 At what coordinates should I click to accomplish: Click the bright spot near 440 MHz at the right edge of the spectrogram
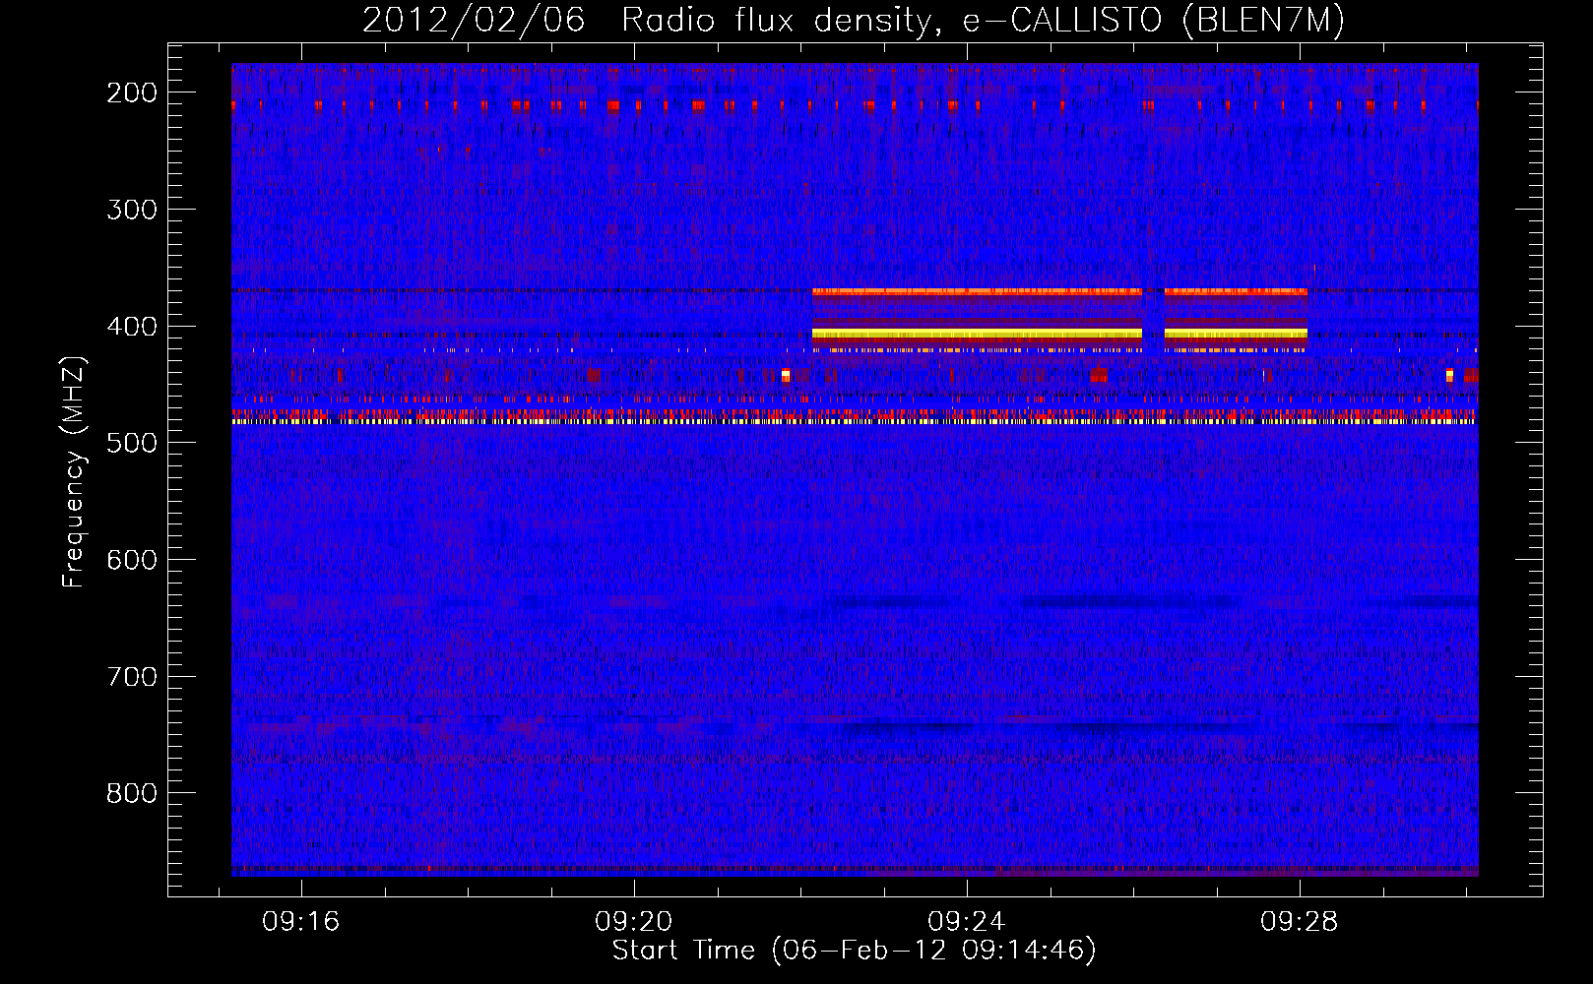click(x=1449, y=375)
